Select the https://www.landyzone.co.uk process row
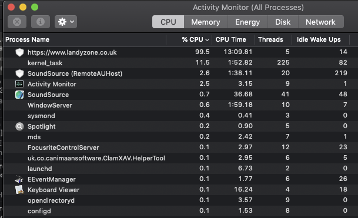Viewport: 358px width, 218px height. (181, 52)
